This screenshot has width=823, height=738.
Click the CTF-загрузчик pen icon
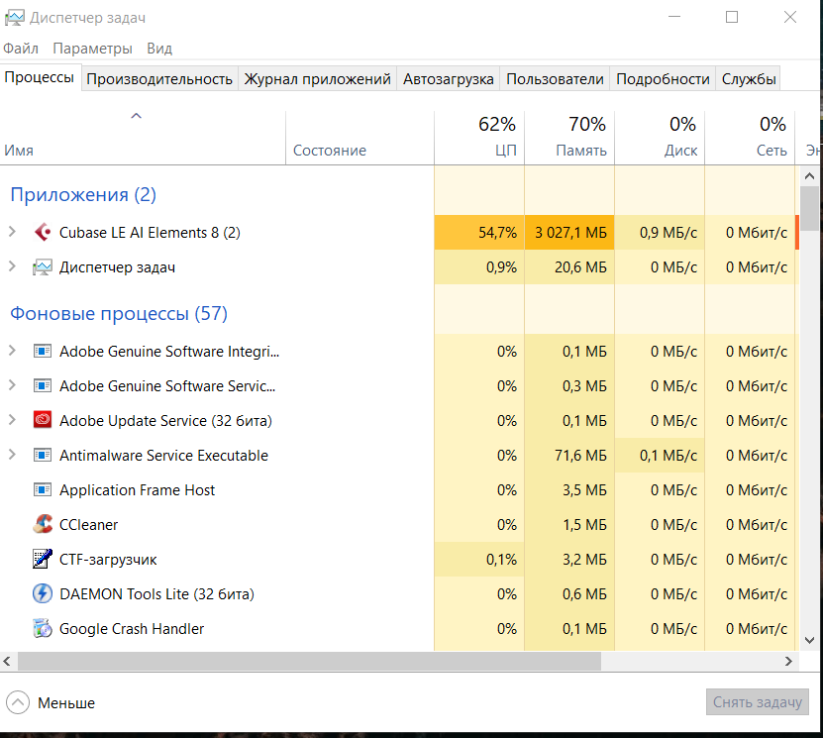coord(43,559)
